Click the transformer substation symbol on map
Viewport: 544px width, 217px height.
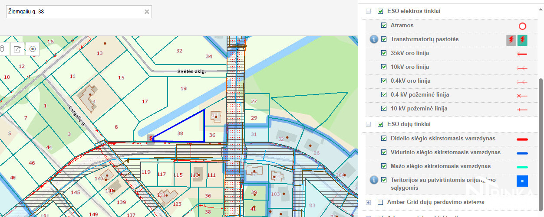(x=150, y=138)
